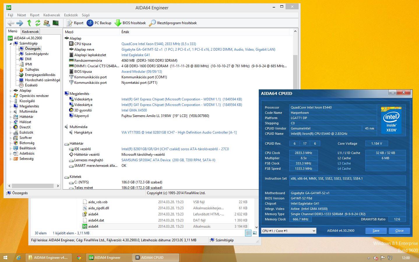The image size is (419, 262).
Task: Open the user management icon in toolbar
Action: tap(47, 23)
